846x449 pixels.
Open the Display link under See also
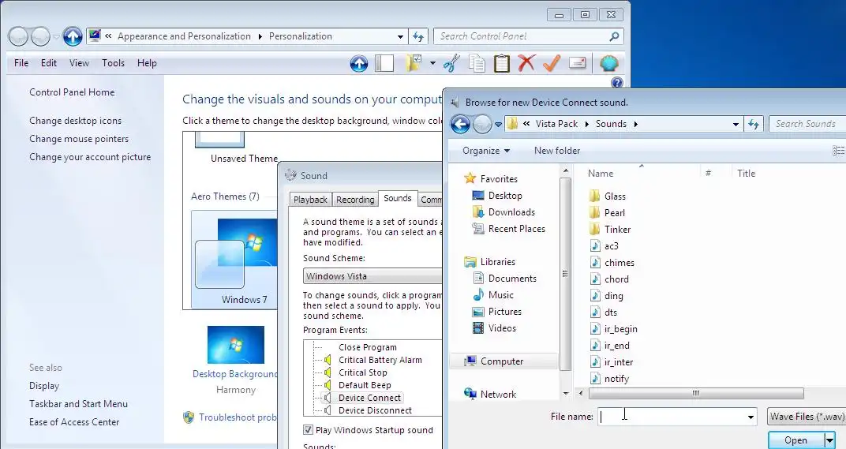coord(44,386)
